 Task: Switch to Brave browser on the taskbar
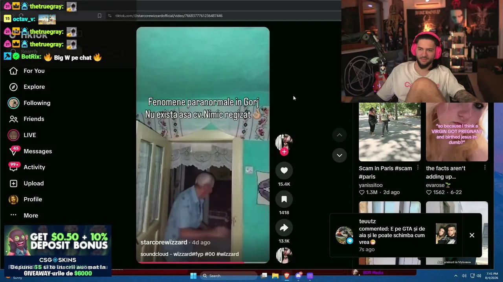[287, 276]
